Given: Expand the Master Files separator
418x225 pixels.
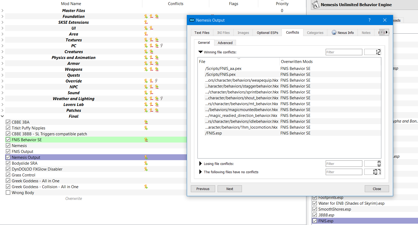Looking at the screenshot, I should [2, 10].
